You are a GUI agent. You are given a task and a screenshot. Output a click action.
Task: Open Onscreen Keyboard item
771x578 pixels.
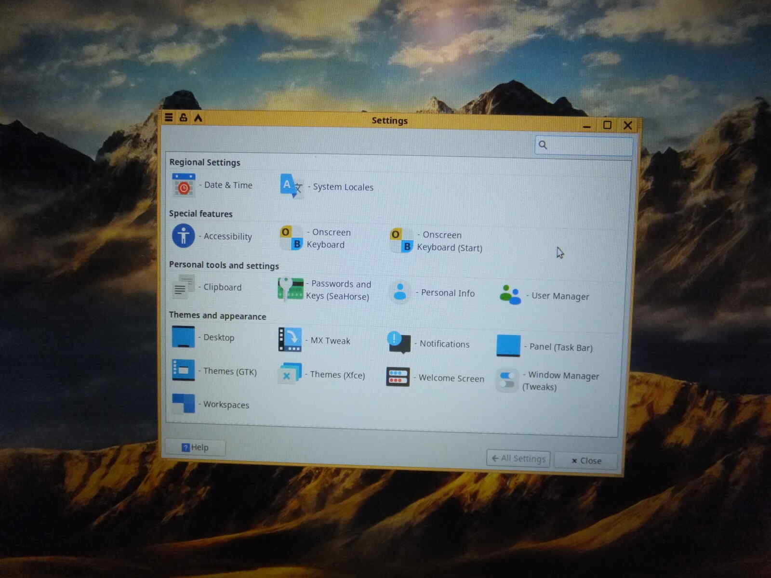[x=316, y=238]
